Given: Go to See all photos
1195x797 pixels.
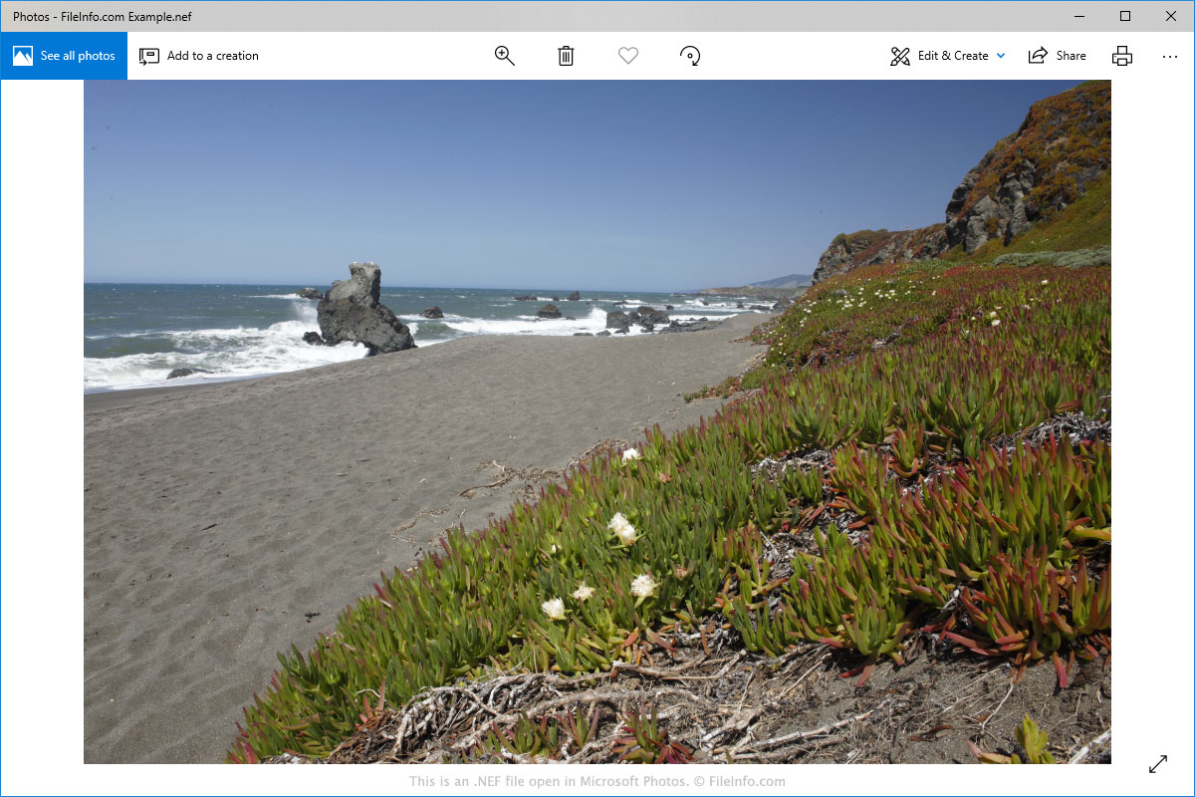Looking at the screenshot, I should click(x=78, y=56).
